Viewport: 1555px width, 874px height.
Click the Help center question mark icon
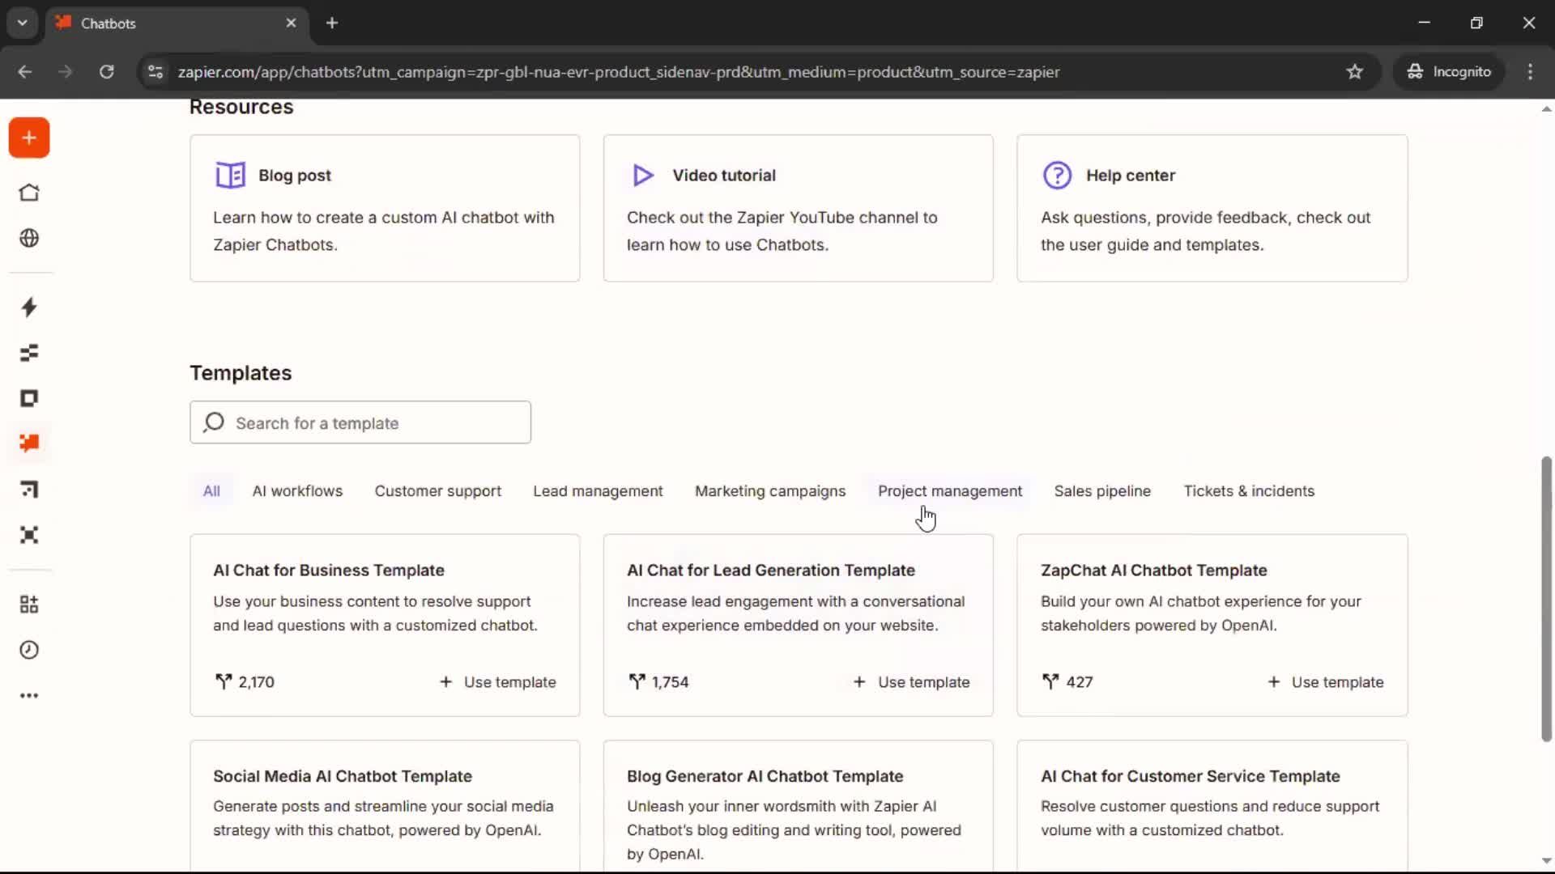tap(1057, 175)
